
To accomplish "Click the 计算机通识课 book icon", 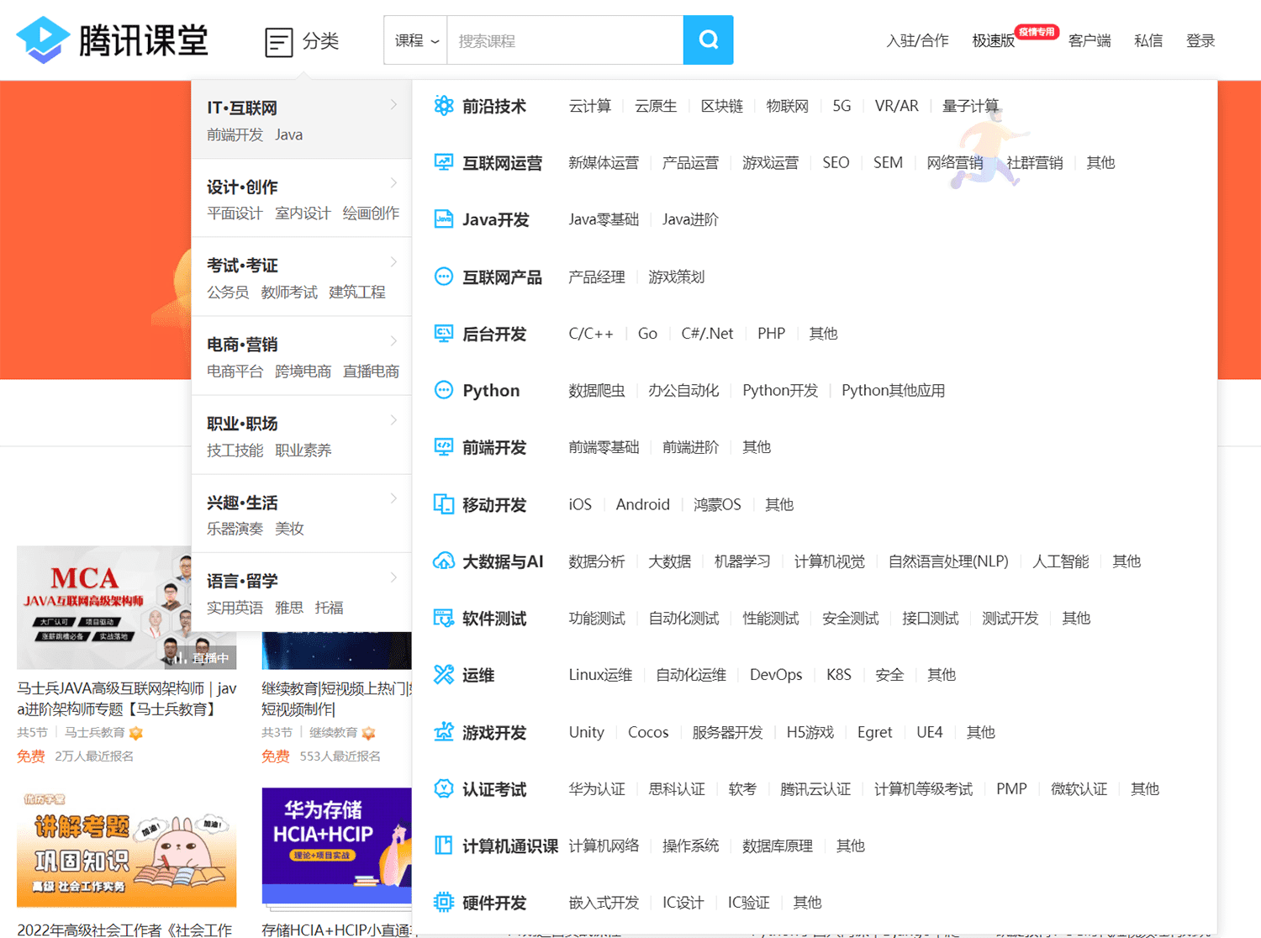I will coord(443,846).
